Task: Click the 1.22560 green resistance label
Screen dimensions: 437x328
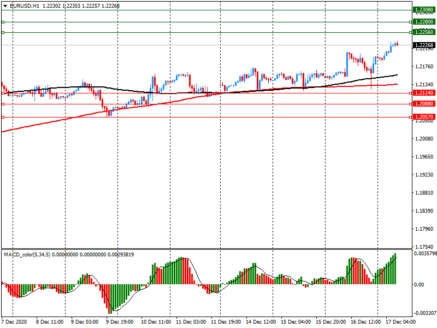Action: (x=424, y=33)
